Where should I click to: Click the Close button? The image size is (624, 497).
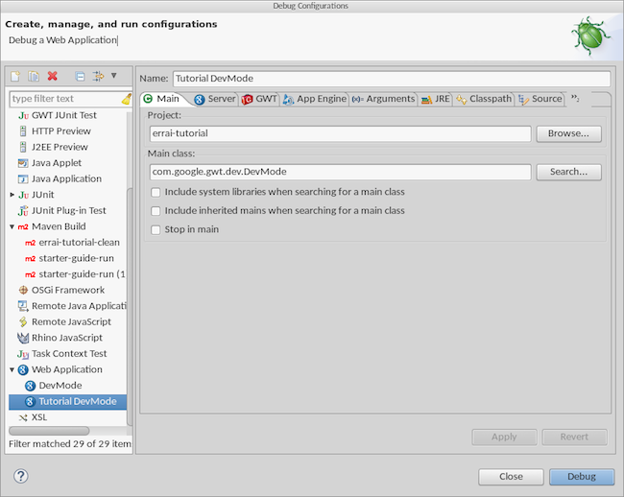[x=511, y=477]
